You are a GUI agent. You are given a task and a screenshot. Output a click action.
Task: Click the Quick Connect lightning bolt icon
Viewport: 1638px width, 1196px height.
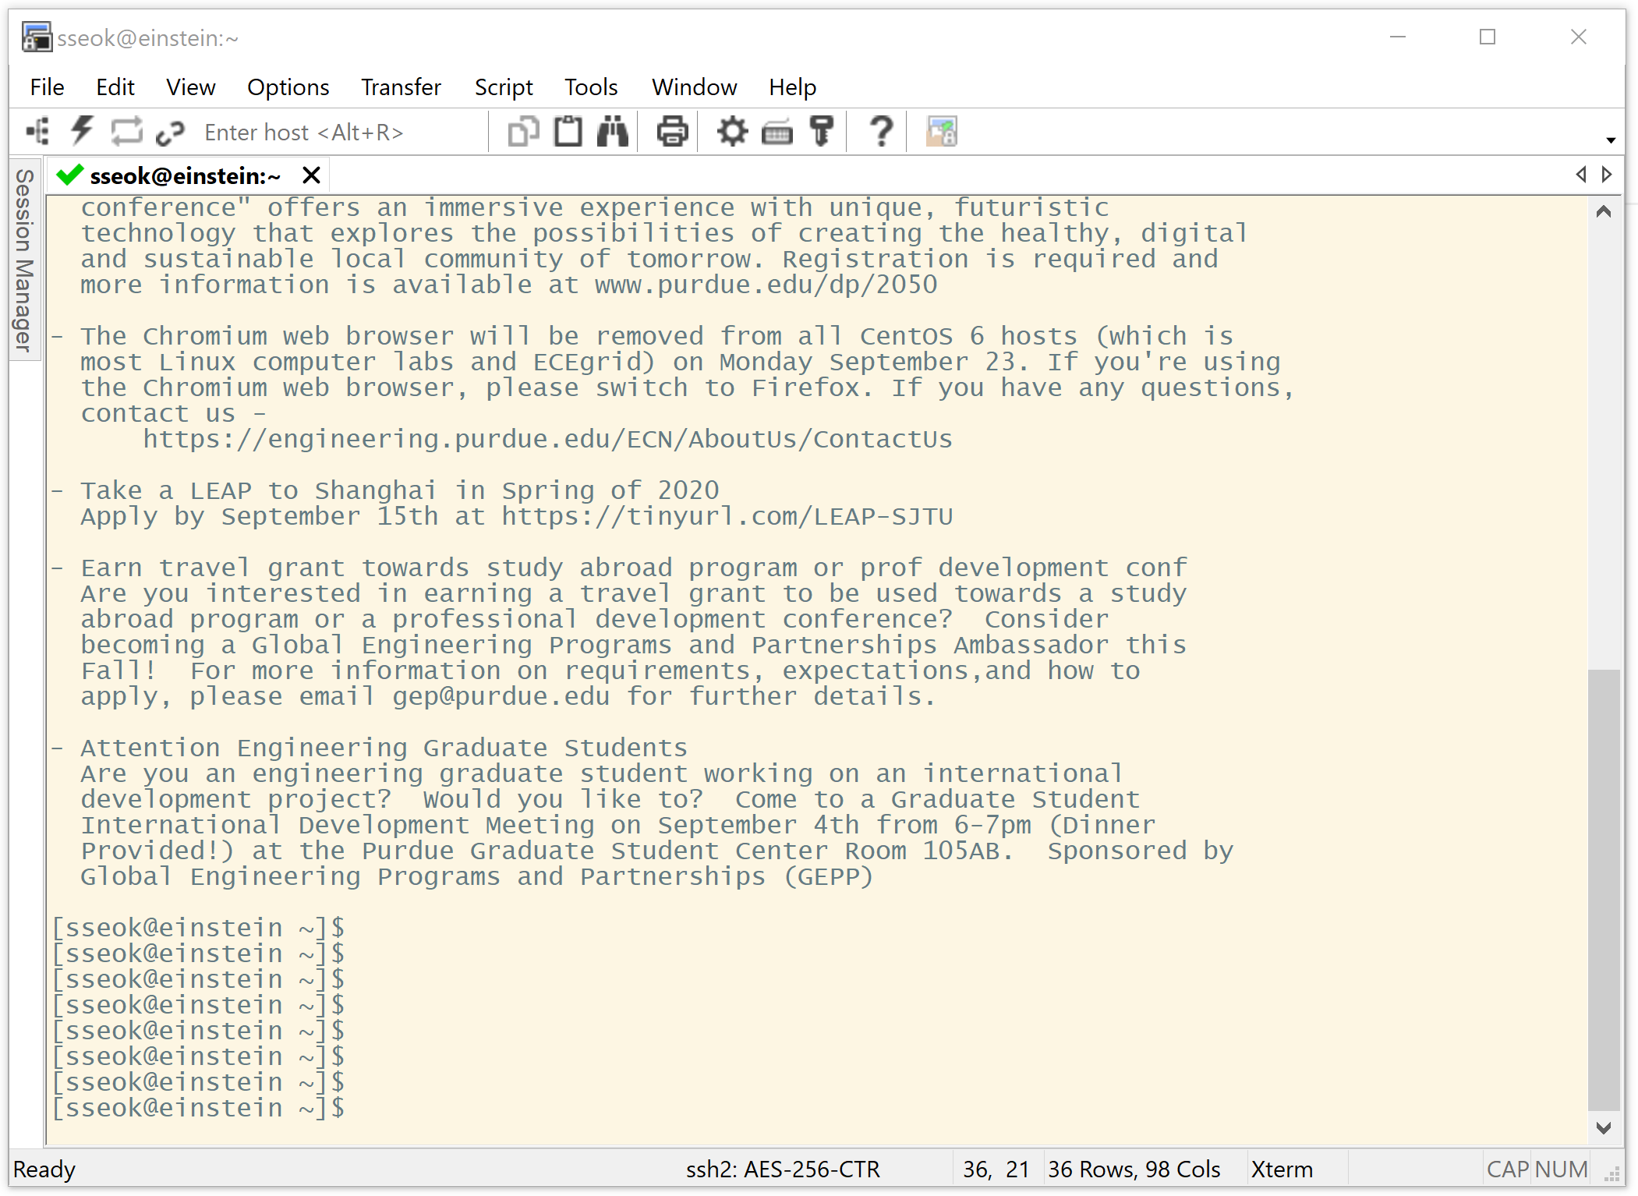tap(82, 132)
